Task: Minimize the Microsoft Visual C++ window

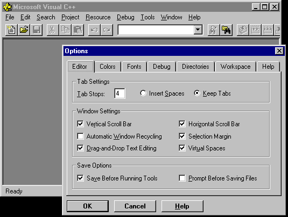Action: [256, 7]
